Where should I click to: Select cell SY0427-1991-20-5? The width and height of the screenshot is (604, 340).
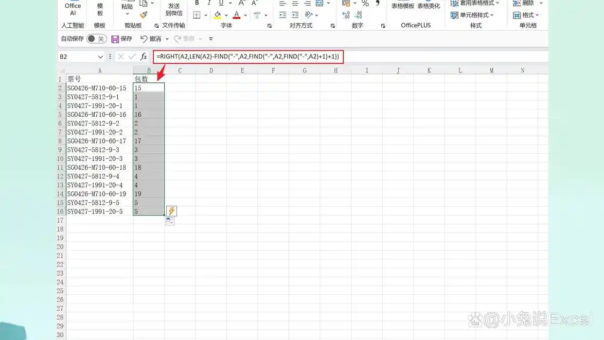coord(100,212)
